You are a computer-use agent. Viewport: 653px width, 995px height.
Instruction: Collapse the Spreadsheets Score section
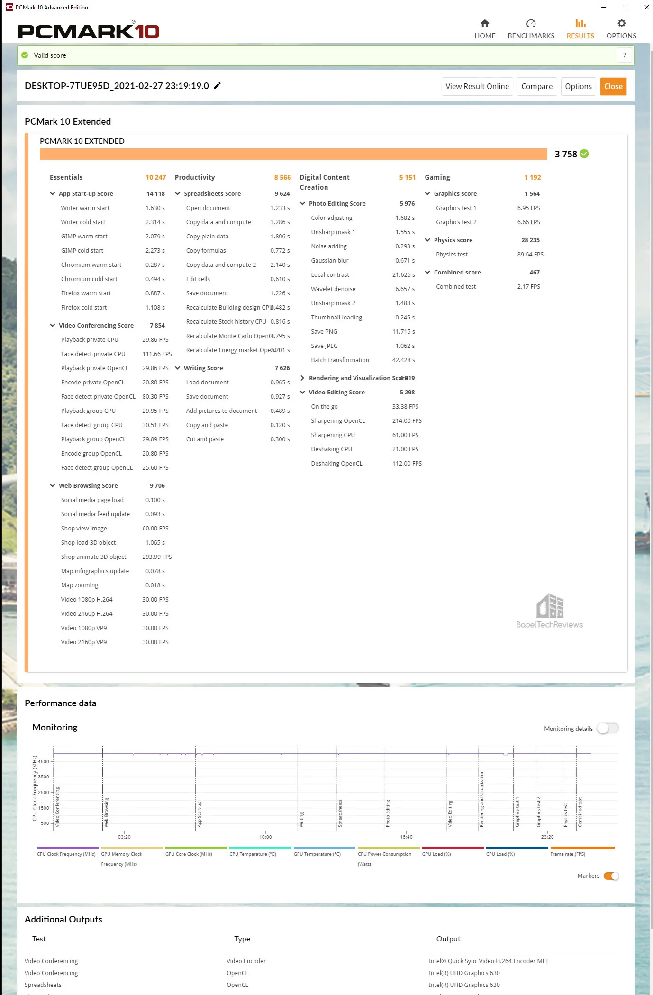pos(178,193)
